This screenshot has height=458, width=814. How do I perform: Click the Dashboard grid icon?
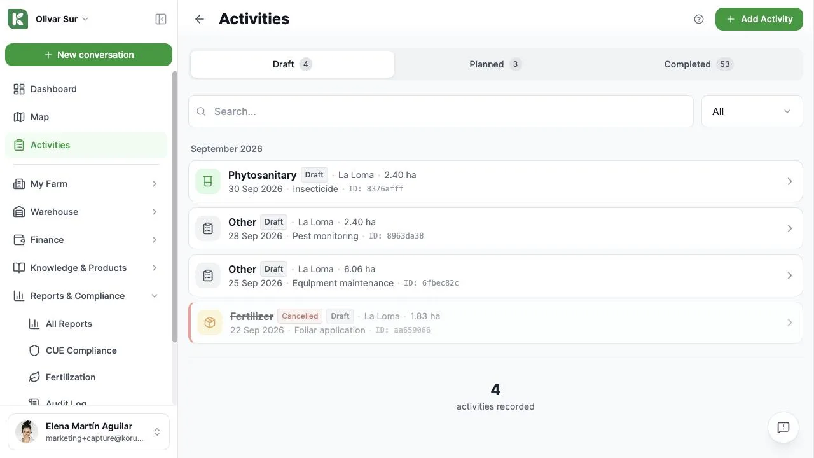click(x=19, y=89)
